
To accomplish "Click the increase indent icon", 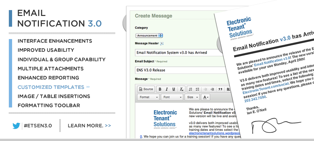I will [x=213, y=89].
